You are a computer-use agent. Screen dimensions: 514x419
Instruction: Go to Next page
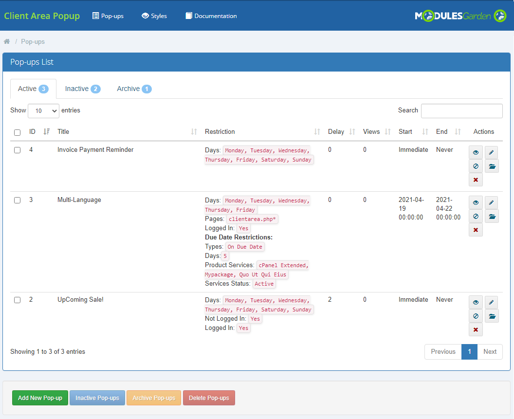point(490,351)
